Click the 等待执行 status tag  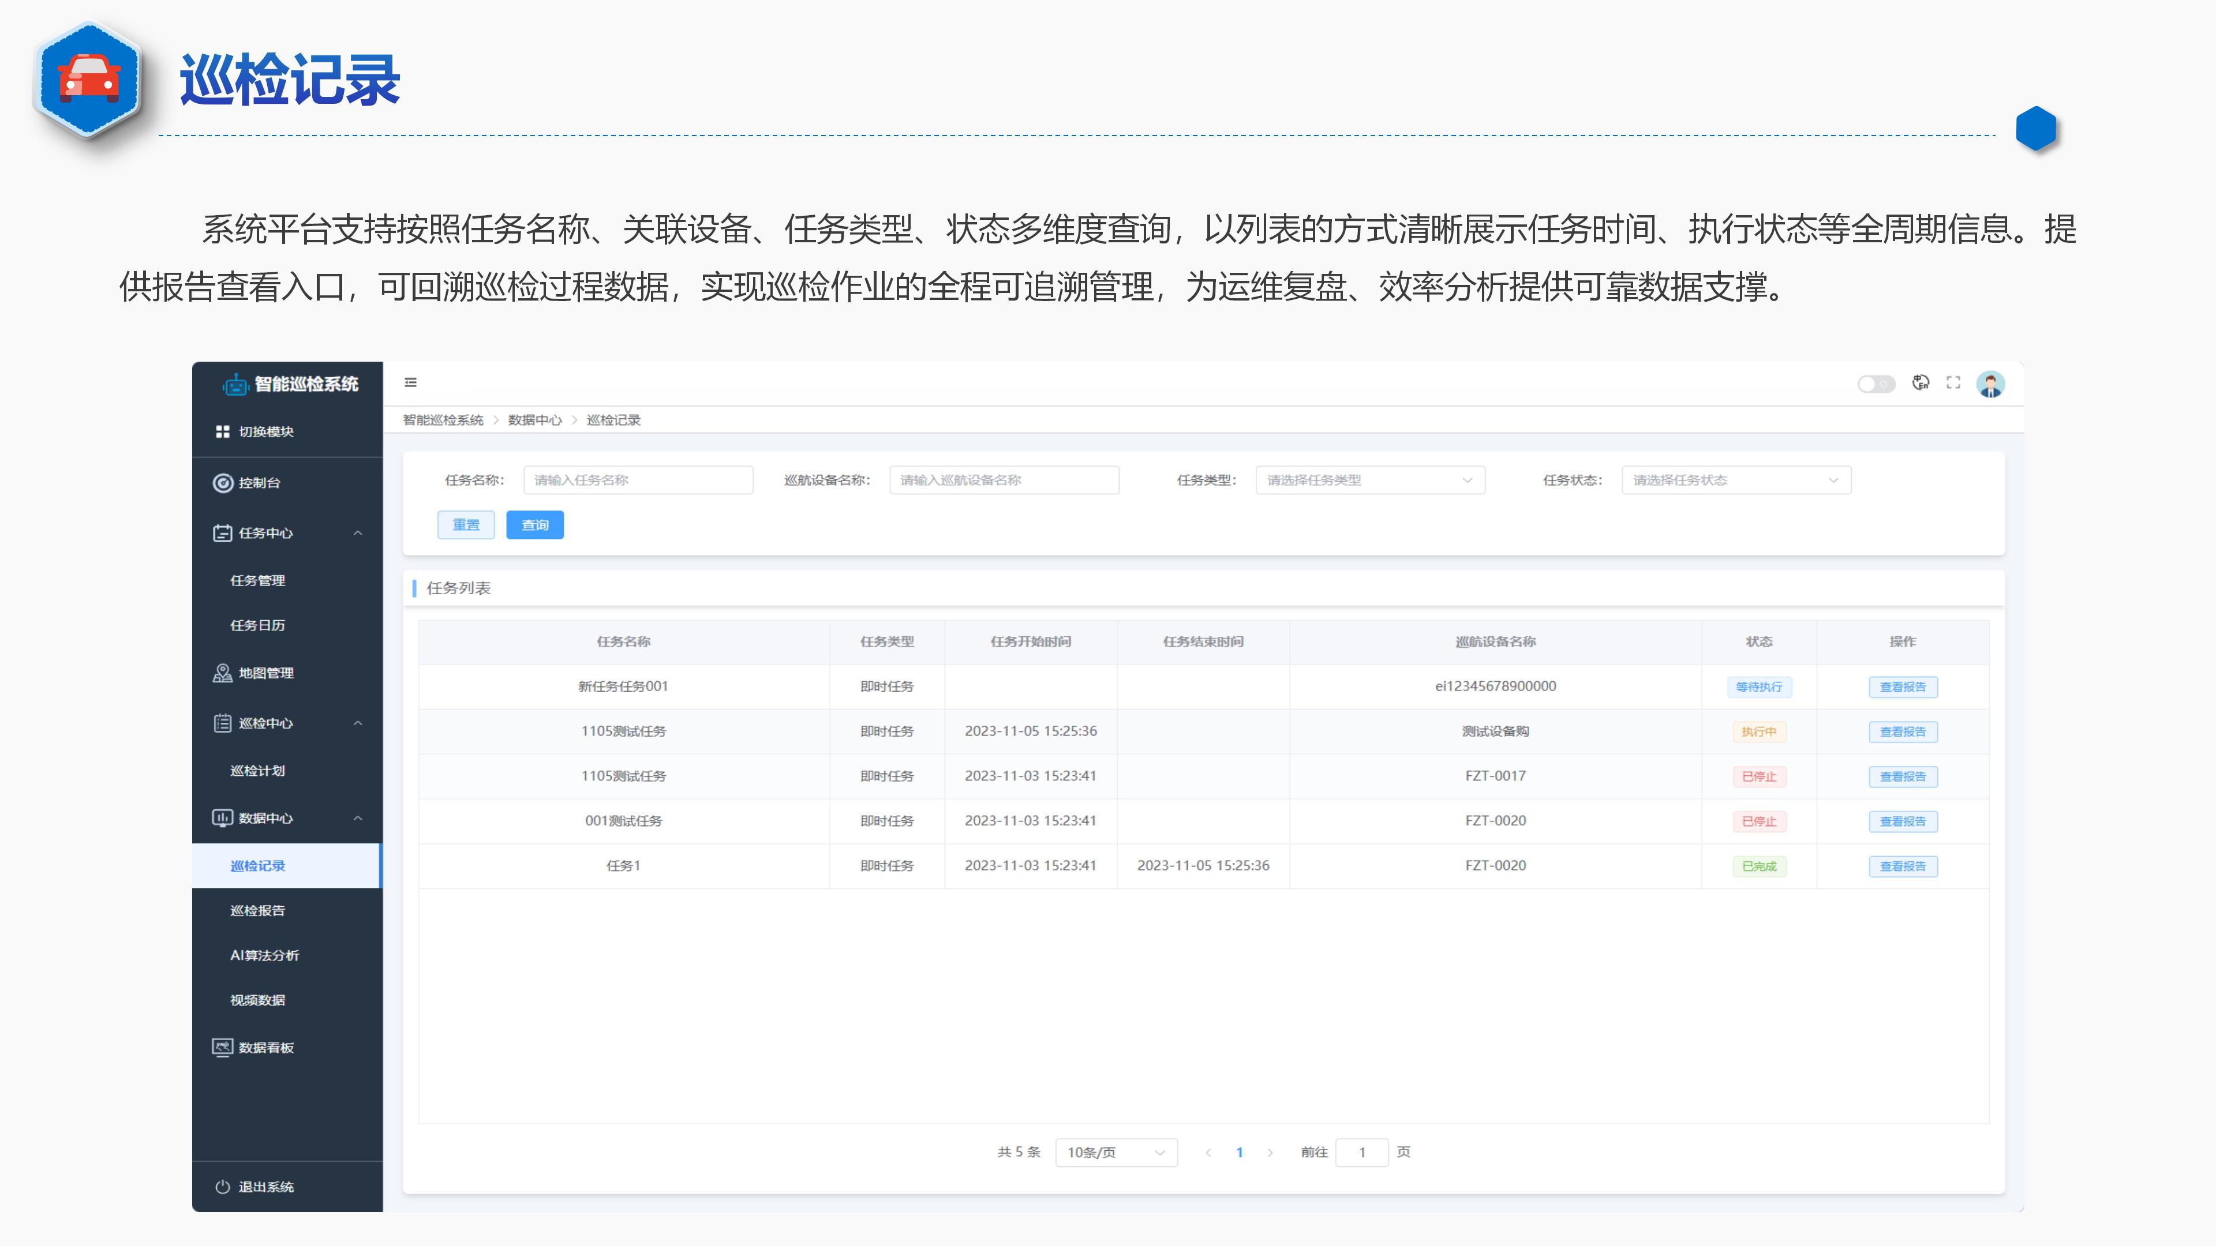1758,687
